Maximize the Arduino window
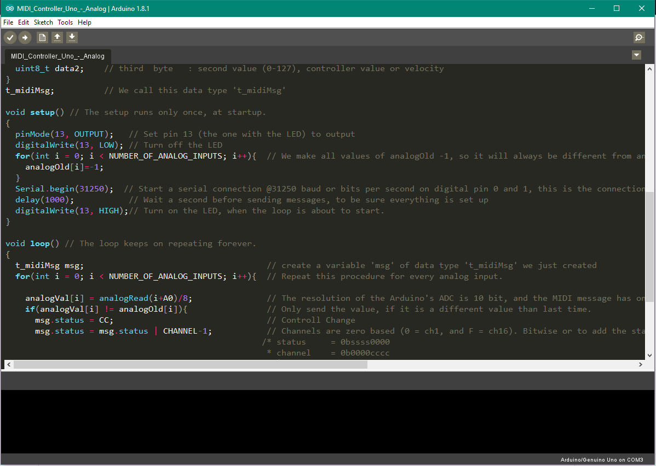656x466 pixels. pos(616,8)
